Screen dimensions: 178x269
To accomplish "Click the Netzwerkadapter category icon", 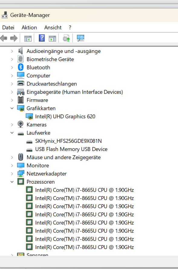I will coord(21,173).
